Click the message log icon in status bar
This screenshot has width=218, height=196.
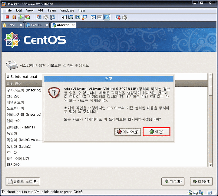click(210, 193)
